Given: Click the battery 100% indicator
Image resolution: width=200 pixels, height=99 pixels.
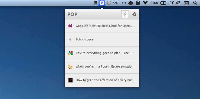Looking at the screenshot, I should (x=159, y=3).
